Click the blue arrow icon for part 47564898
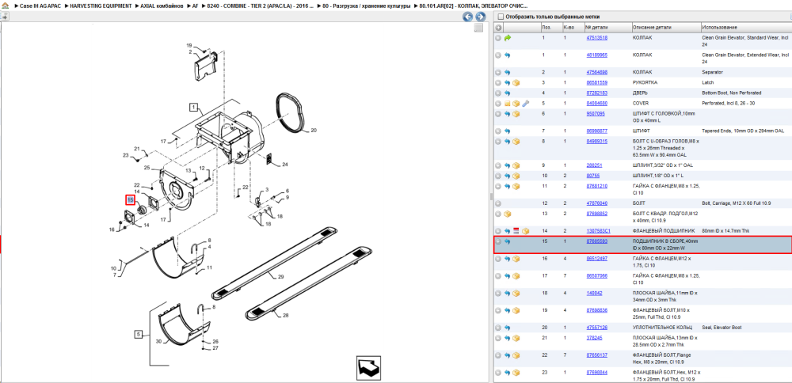 click(x=508, y=72)
